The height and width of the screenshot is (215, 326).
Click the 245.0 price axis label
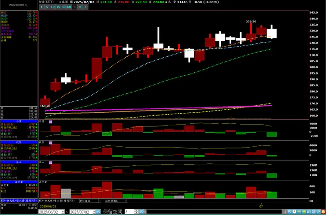pyautogui.click(x=314, y=12)
